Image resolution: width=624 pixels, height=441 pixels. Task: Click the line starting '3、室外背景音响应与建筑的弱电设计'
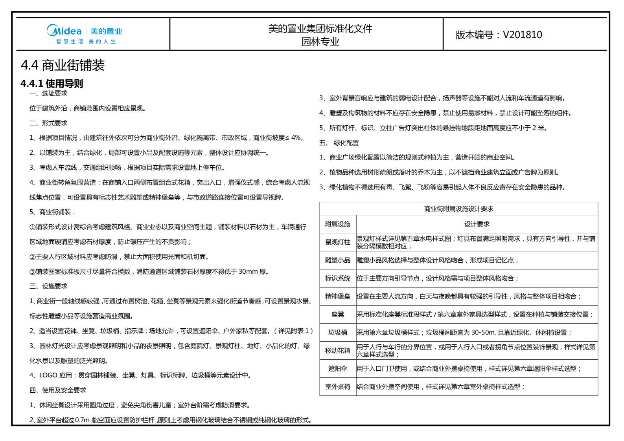(443, 98)
